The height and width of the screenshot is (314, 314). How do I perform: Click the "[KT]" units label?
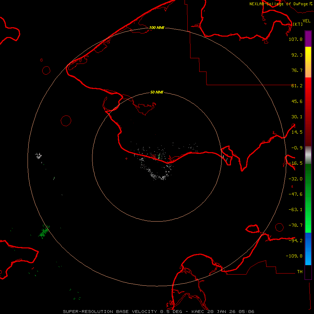tap(298, 24)
